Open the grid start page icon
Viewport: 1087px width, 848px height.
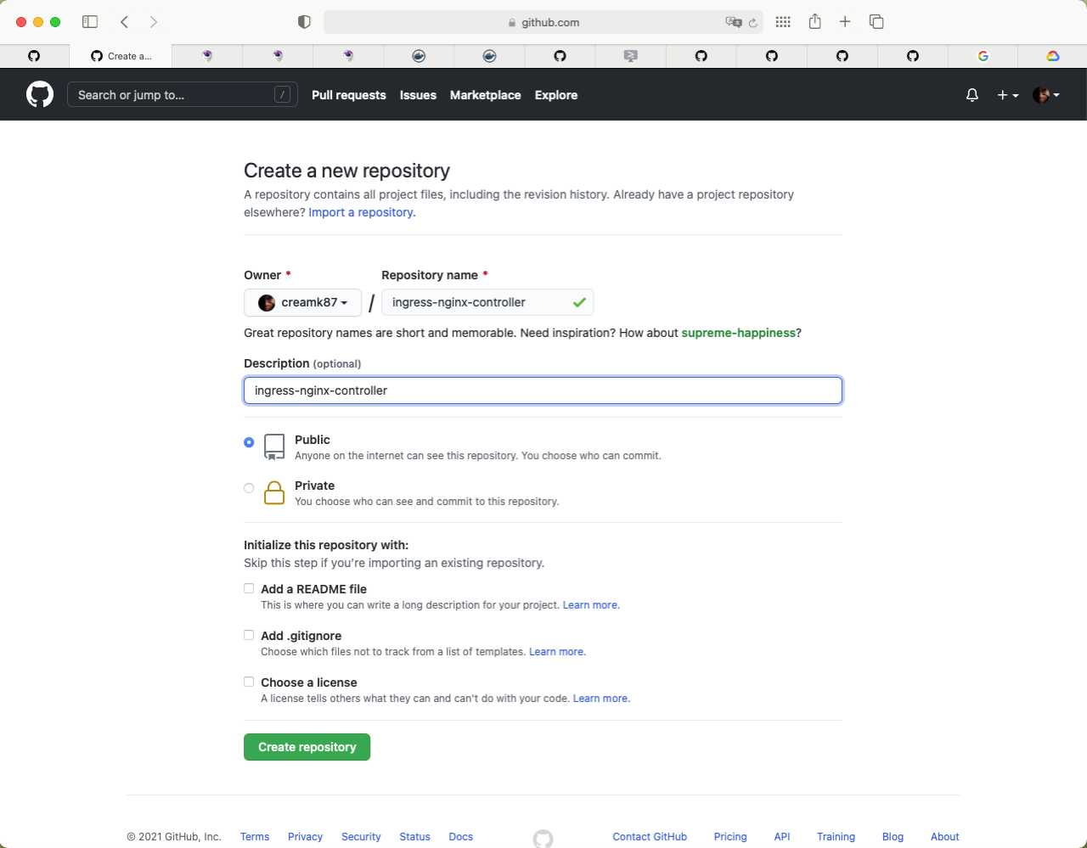783,22
